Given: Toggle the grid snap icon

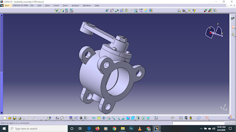Looking at the screenshot, I should (x=207, y=118).
